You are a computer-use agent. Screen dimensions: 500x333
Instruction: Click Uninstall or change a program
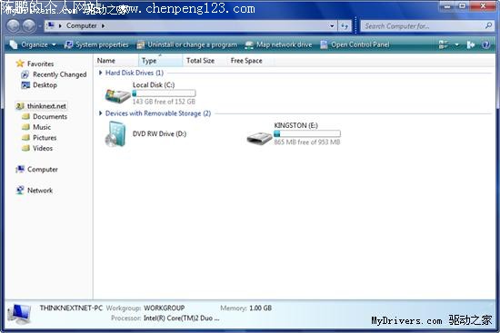point(187,44)
